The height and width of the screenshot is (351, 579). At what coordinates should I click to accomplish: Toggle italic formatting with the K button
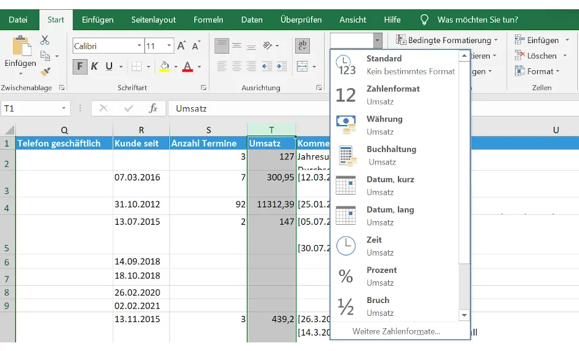pyautogui.click(x=94, y=67)
